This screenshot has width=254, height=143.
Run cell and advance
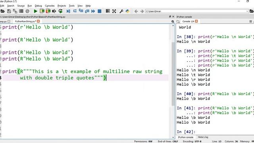point(48,11)
